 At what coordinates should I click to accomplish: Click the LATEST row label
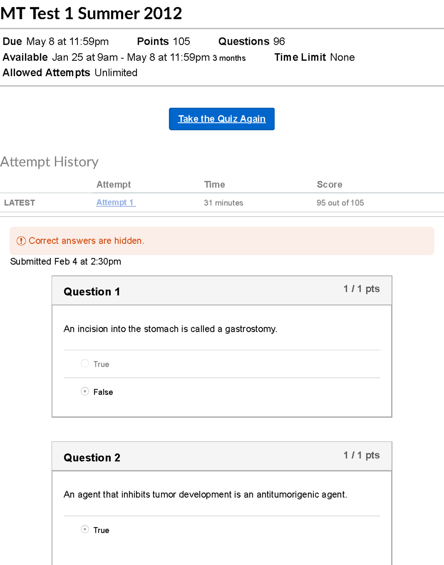[x=20, y=203]
